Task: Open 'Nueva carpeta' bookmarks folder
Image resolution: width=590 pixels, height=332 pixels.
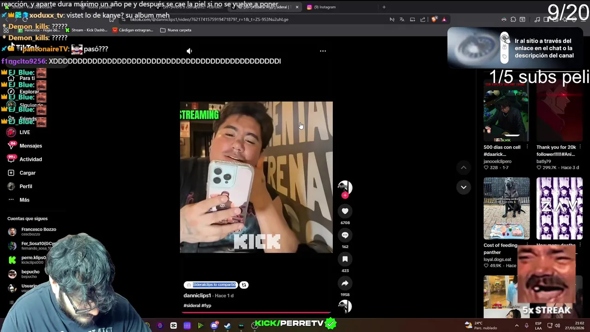Action: 176,30
